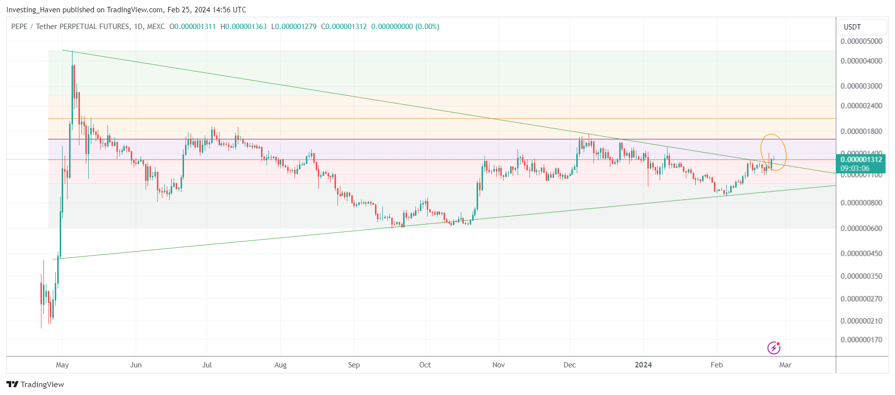Click the Jul label on time axis
The height and width of the screenshot is (395, 895).
click(x=207, y=365)
